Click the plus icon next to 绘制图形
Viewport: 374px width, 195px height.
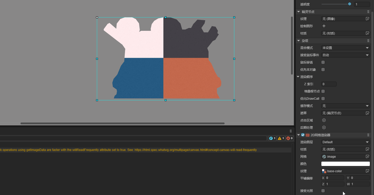324,26
